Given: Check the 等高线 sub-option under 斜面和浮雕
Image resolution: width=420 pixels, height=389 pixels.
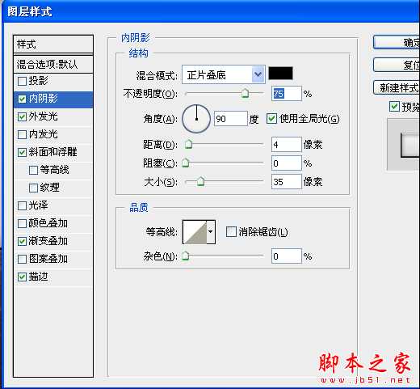Looking at the screenshot, I should pyautogui.click(x=33, y=170).
